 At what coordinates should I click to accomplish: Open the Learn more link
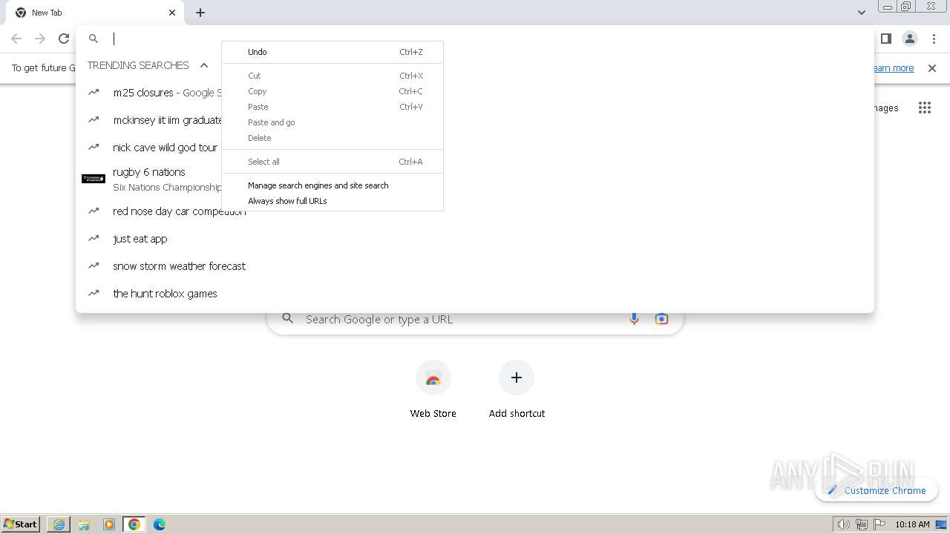click(x=893, y=68)
